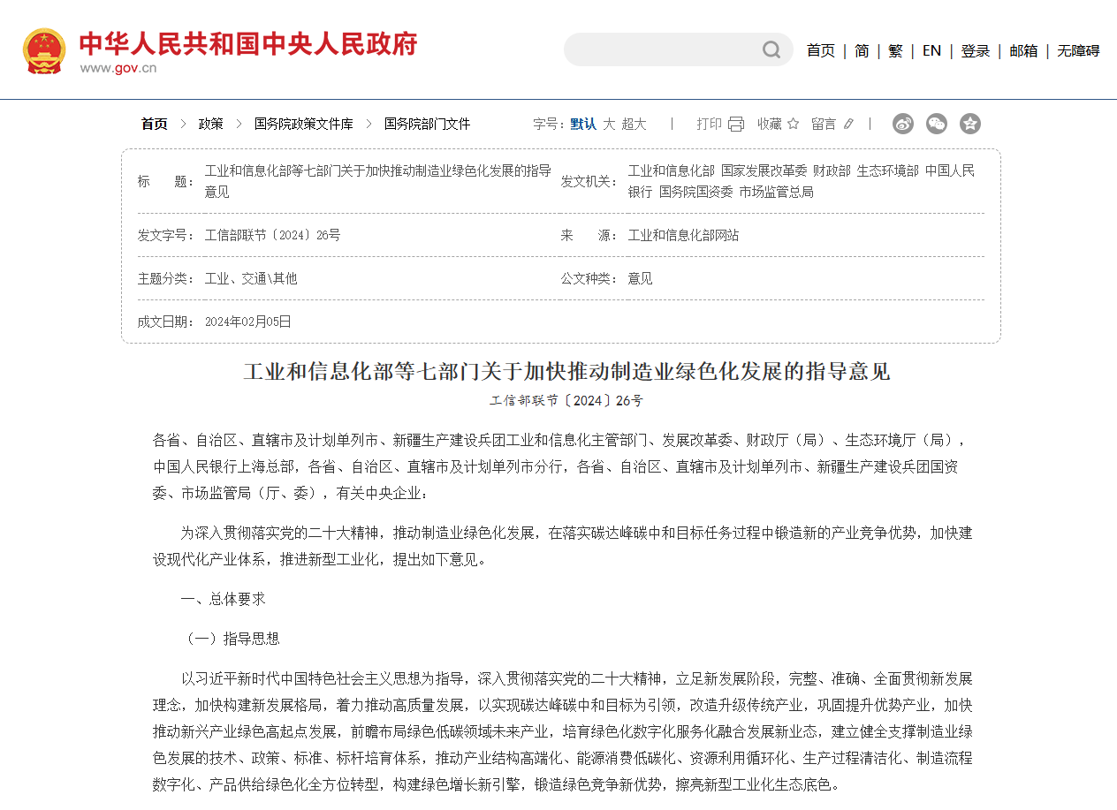The height and width of the screenshot is (810, 1117).
Task: Click the topic value 工业、交通\其他
Action: point(251,278)
